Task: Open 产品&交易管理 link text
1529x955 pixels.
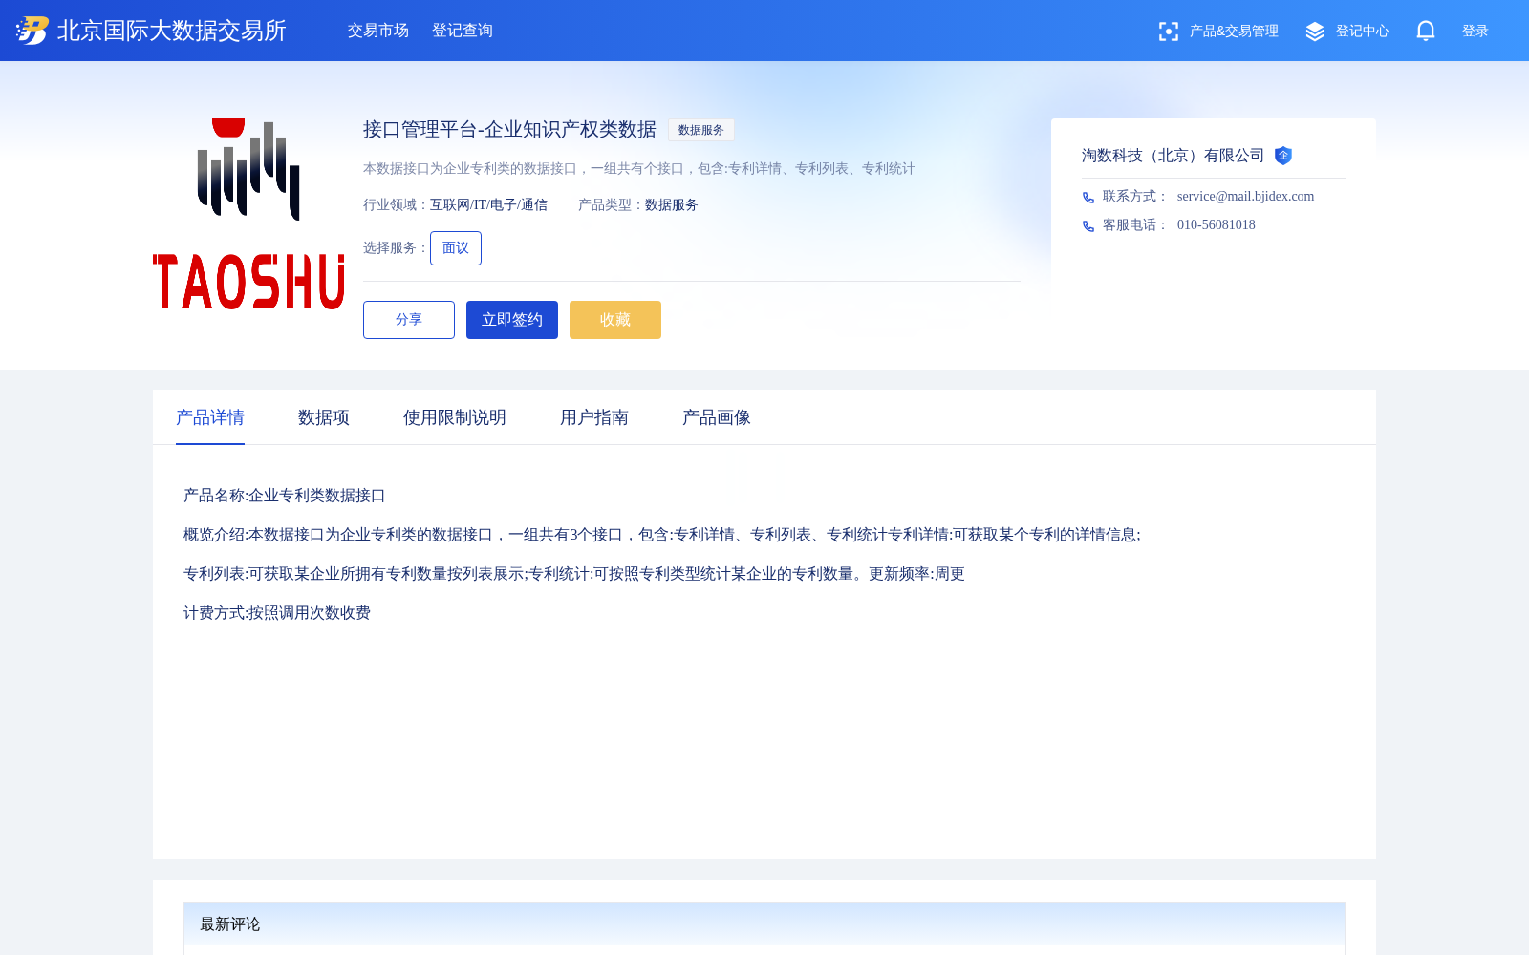Action: point(1234,32)
